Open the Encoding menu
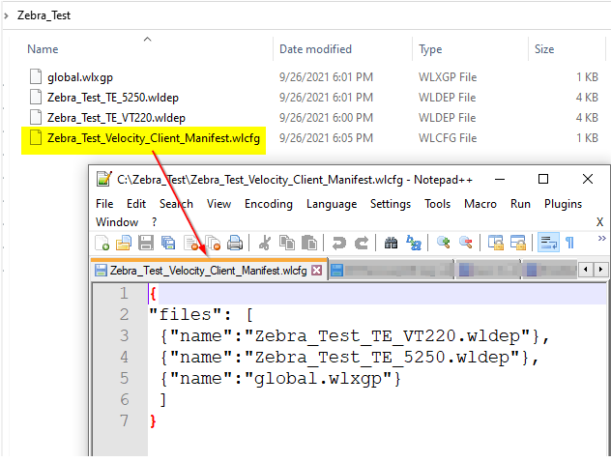This screenshot has height=462, width=611. (269, 204)
